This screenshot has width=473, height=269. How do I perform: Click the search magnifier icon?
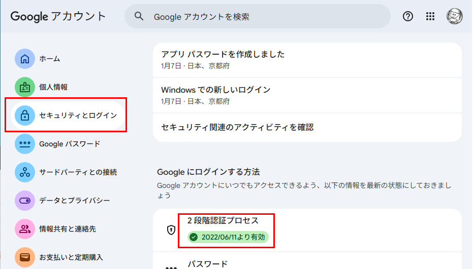[x=139, y=16]
